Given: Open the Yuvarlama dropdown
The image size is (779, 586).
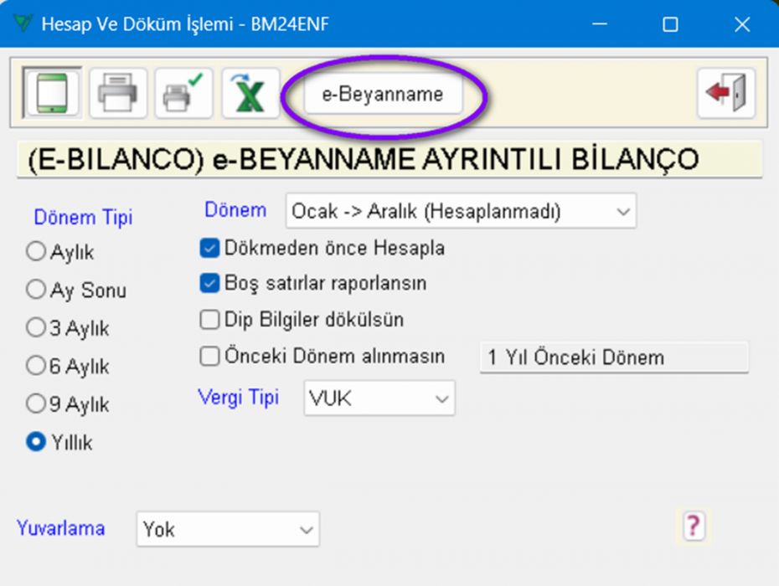Looking at the screenshot, I should [228, 529].
